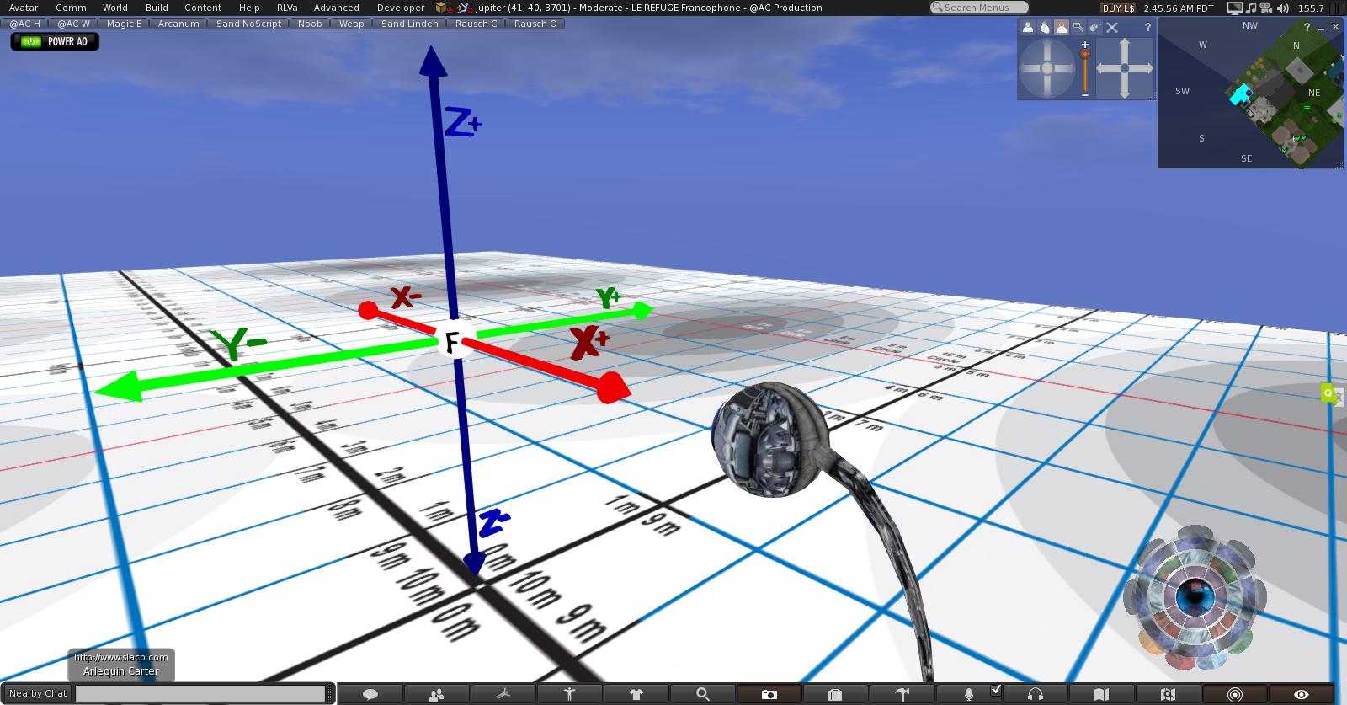The width and height of the screenshot is (1347, 705).
Task: Click the orange camera zoom slider handle
Action: click(x=1085, y=54)
